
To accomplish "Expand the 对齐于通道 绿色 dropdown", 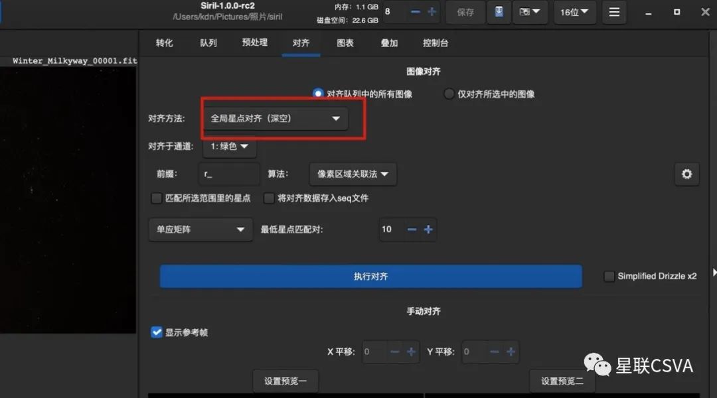I will (229, 147).
